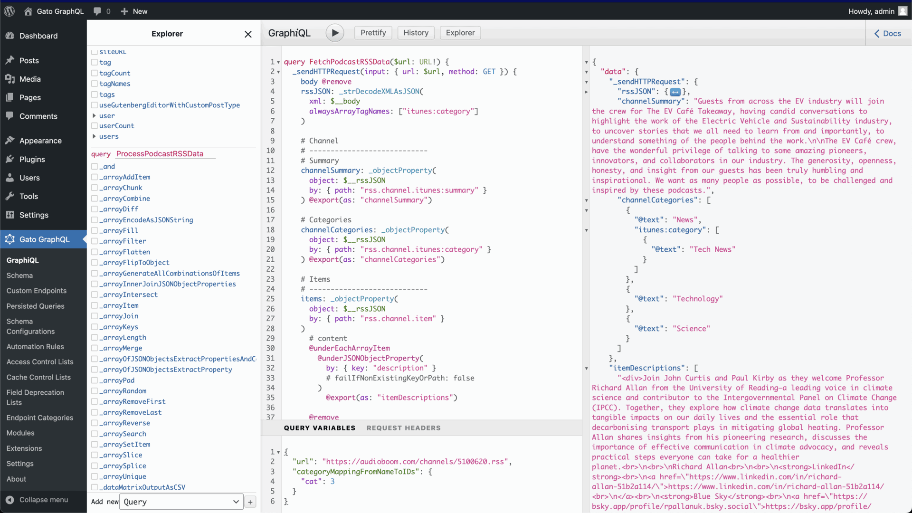
Task: Open the Docs panel
Action: 888,33
